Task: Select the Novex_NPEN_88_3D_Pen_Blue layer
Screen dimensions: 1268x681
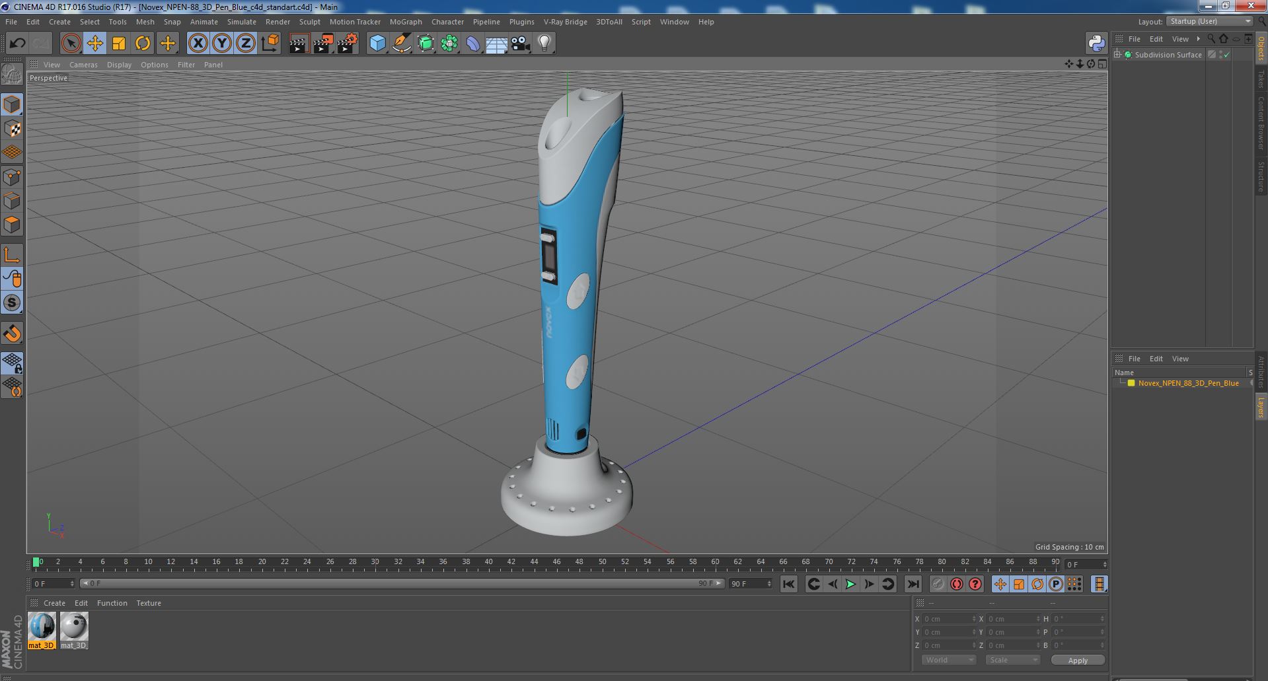Action: 1188,383
